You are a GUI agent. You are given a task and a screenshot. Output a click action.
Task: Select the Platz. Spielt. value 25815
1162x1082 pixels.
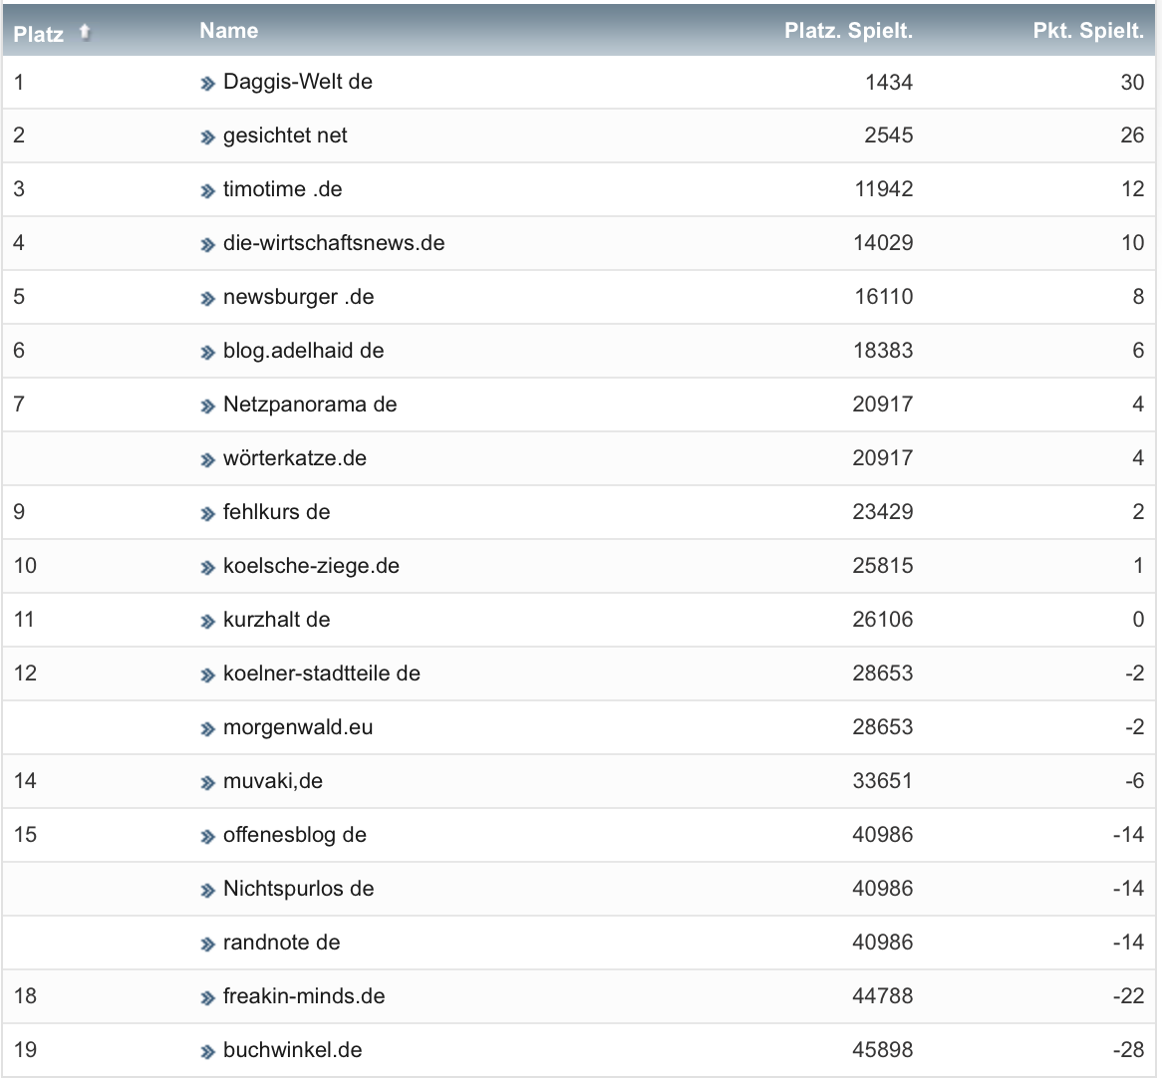tap(883, 566)
